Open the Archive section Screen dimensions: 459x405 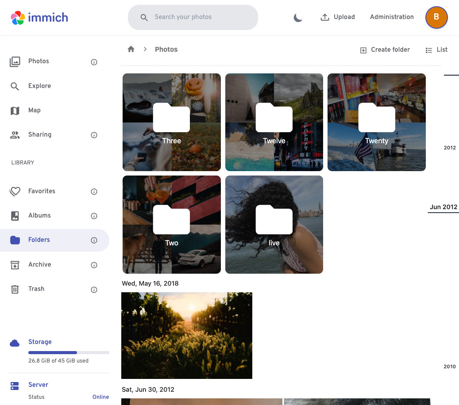[39, 264]
